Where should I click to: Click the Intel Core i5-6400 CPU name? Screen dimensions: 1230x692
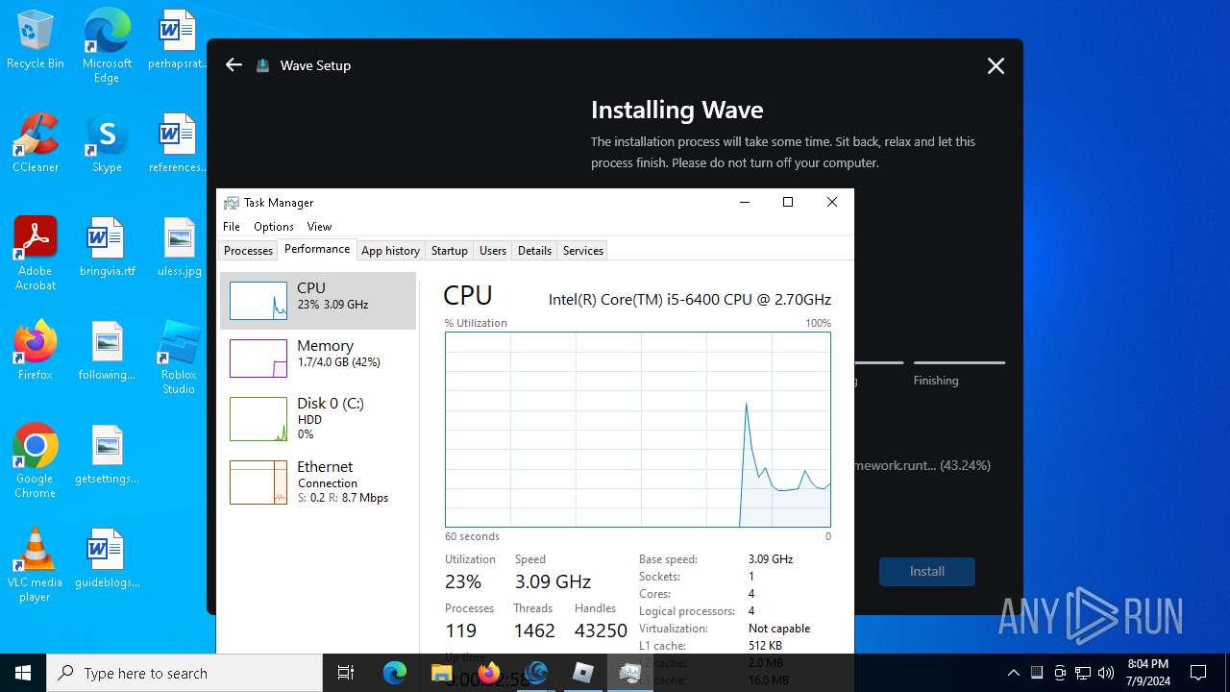(x=690, y=299)
